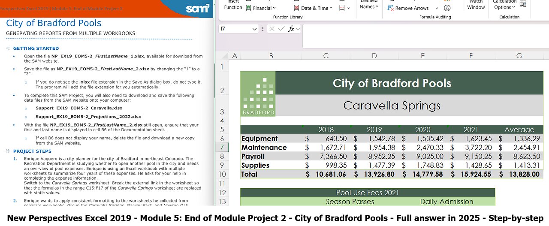The width and height of the screenshot is (549, 226).
Task: Select cell with value 643.50
Action: click(326, 139)
